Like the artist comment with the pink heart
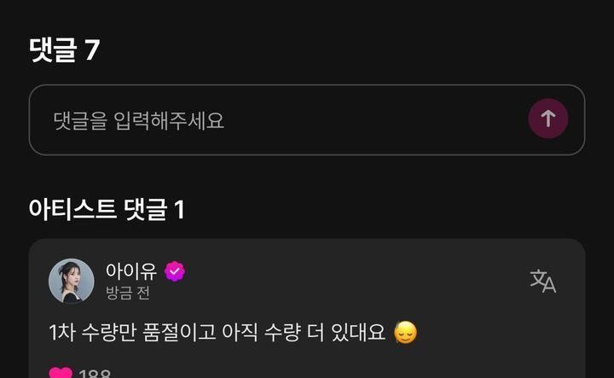This screenshot has width=614, height=378. click(x=61, y=373)
